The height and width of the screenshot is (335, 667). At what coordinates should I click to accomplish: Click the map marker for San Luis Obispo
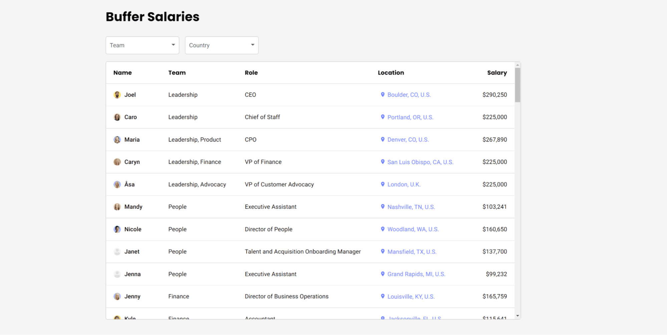[x=382, y=162]
